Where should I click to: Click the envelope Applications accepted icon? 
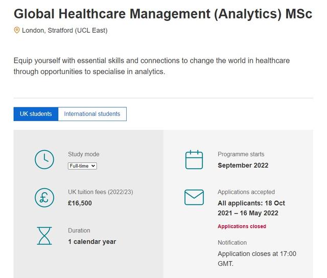tap(194, 197)
